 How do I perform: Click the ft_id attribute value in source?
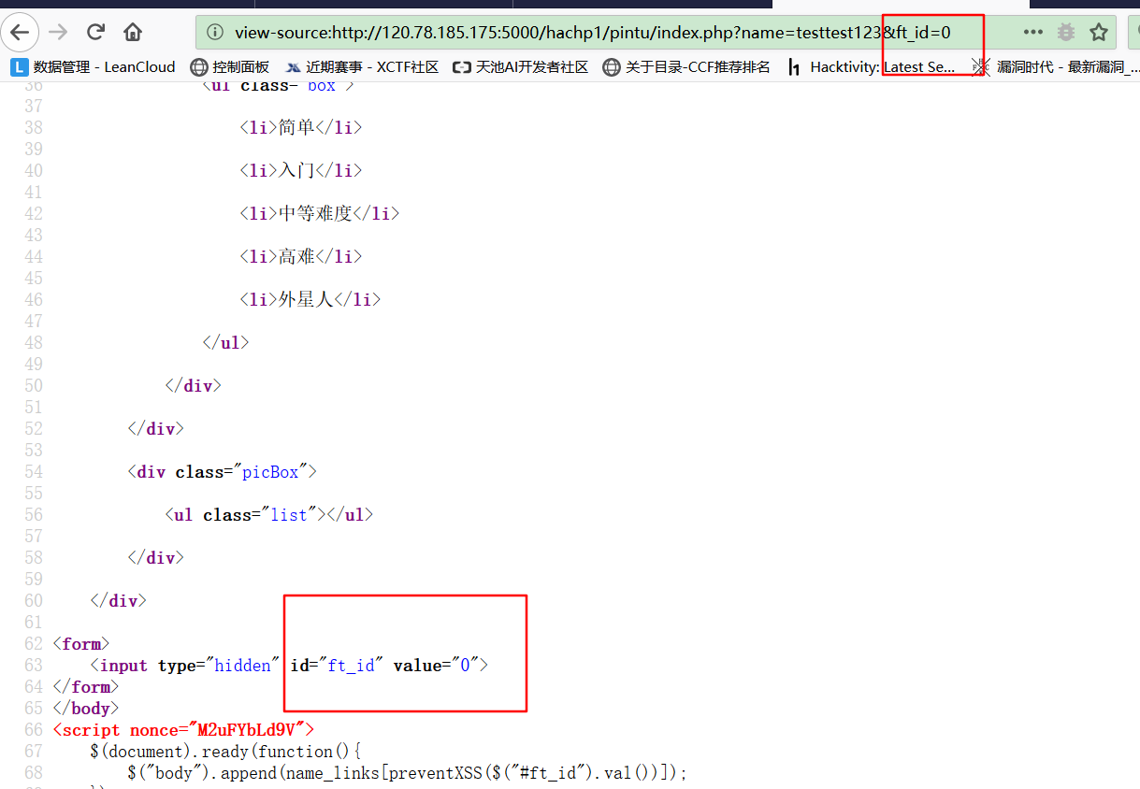352,666
